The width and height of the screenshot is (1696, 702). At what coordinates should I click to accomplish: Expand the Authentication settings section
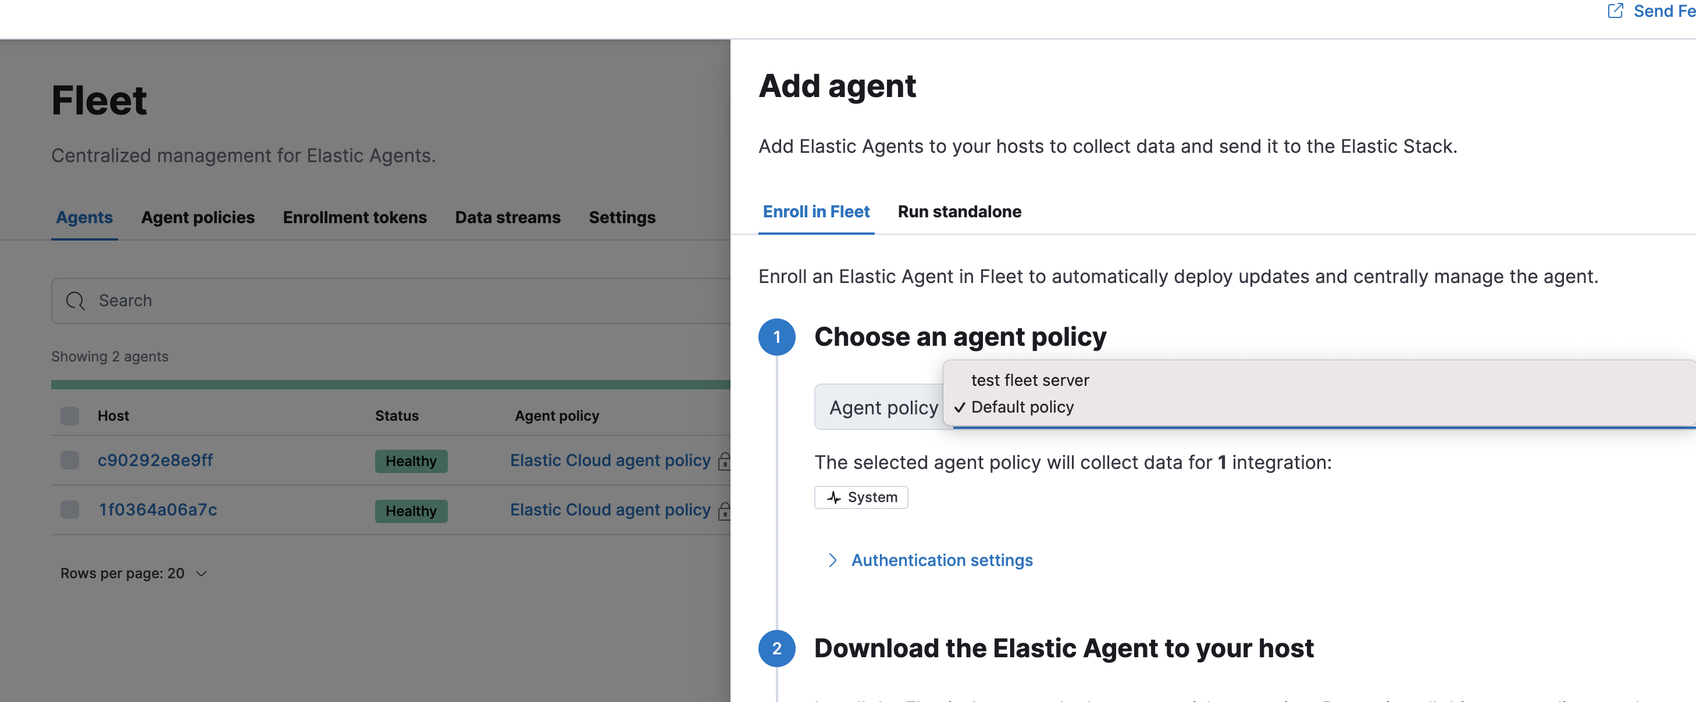tap(942, 561)
